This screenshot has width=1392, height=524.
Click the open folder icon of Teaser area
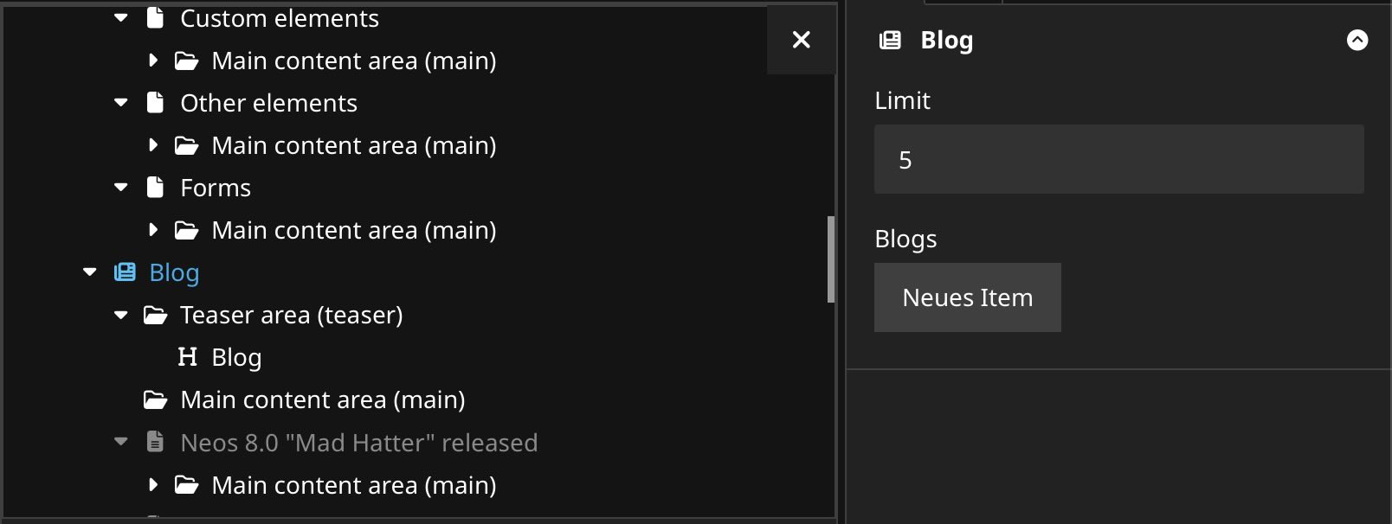(154, 314)
